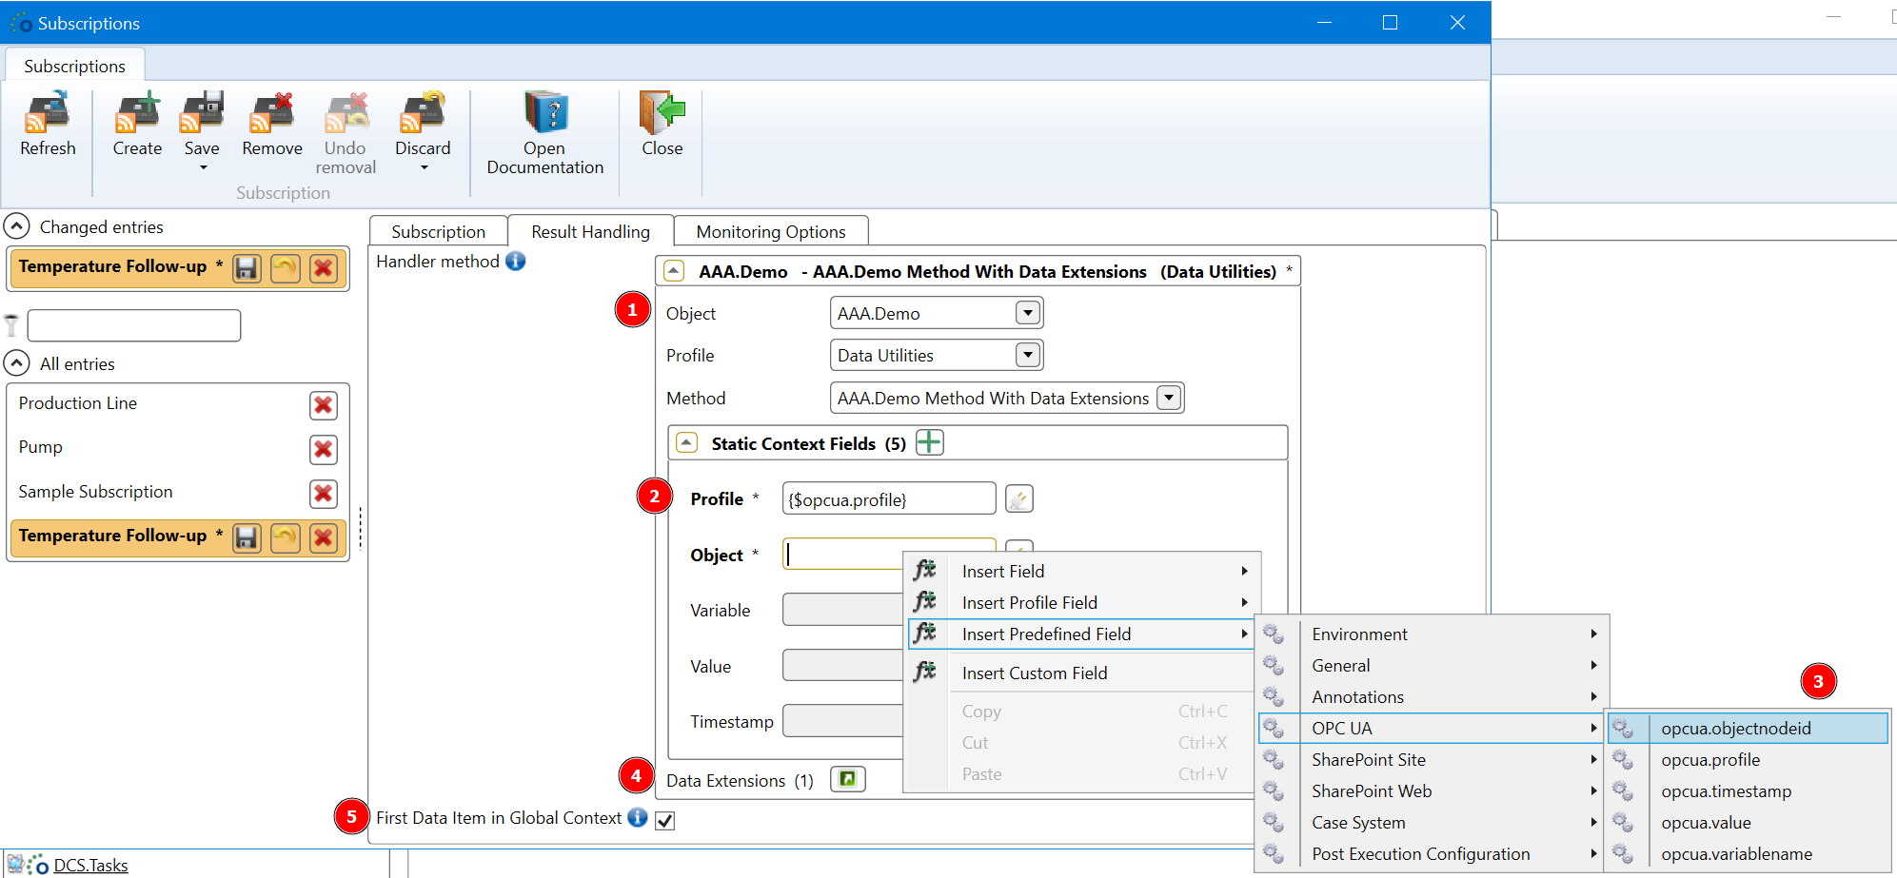Image resolution: width=1897 pixels, height=878 pixels.
Task: Select opcua.objectnodeid from the submenu
Action: 1735,729
